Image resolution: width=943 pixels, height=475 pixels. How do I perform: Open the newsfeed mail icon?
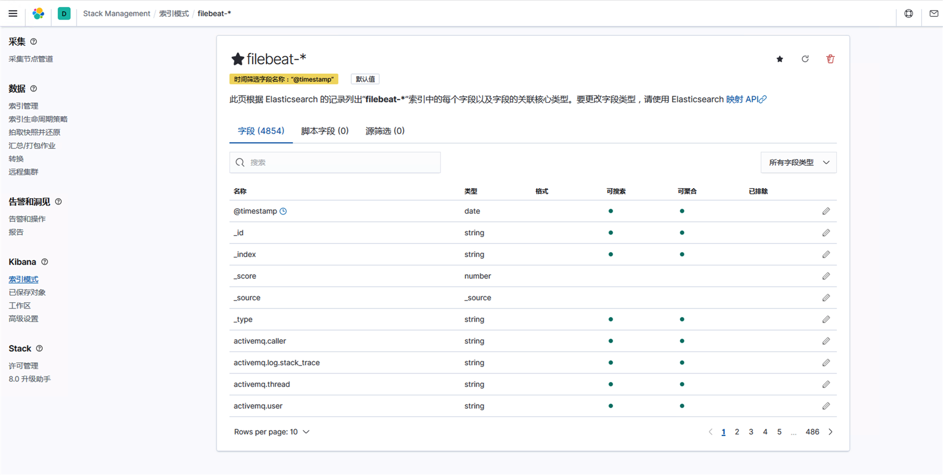934,14
